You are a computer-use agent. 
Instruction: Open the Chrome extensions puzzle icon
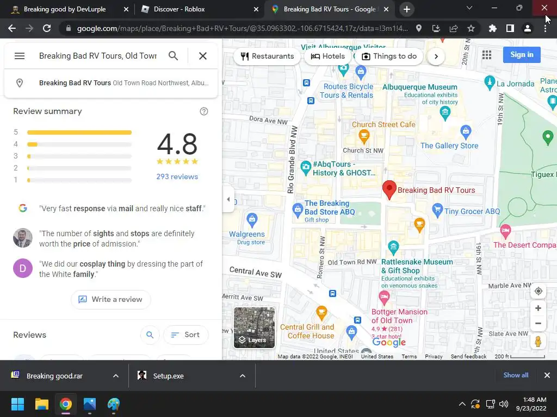pyautogui.click(x=493, y=28)
